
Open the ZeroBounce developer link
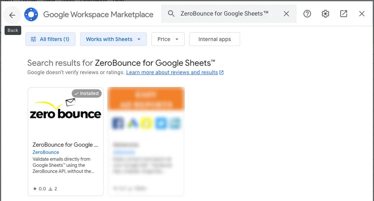click(x=46, y=152)
